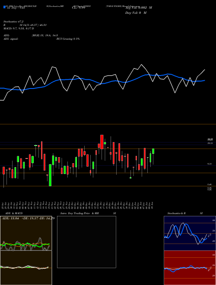Click the 10.13 price axis label
The image size is (216, 285).
click(210, 143)
